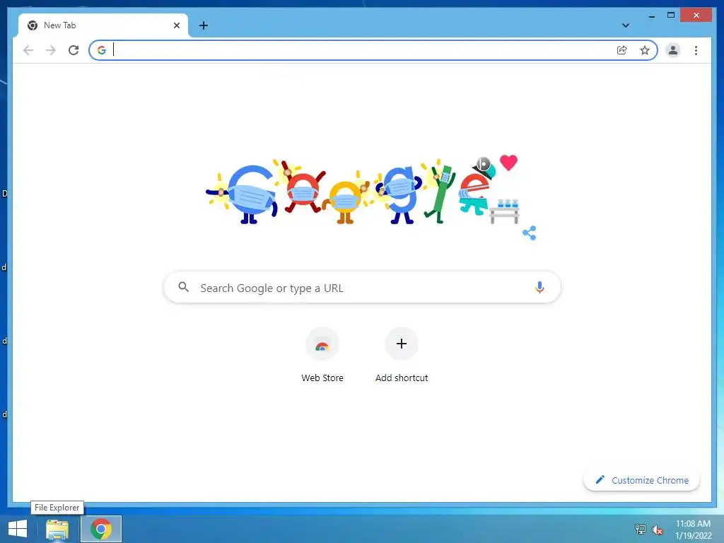Click Customize Chrome button

click(x=641, y=480)
